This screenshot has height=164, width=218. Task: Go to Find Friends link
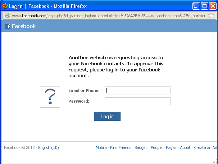click(x=121, y=147)
